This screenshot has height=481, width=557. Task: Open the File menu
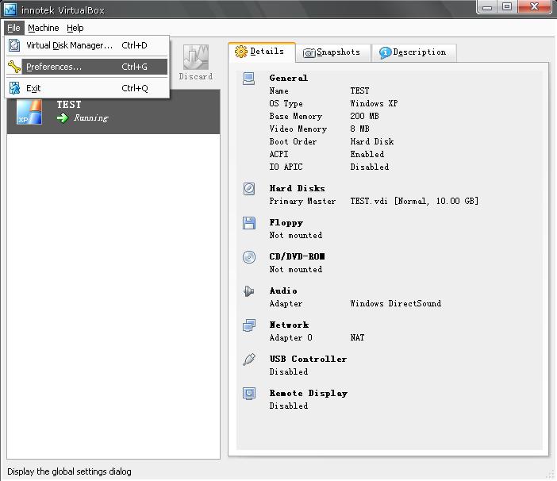13,28
